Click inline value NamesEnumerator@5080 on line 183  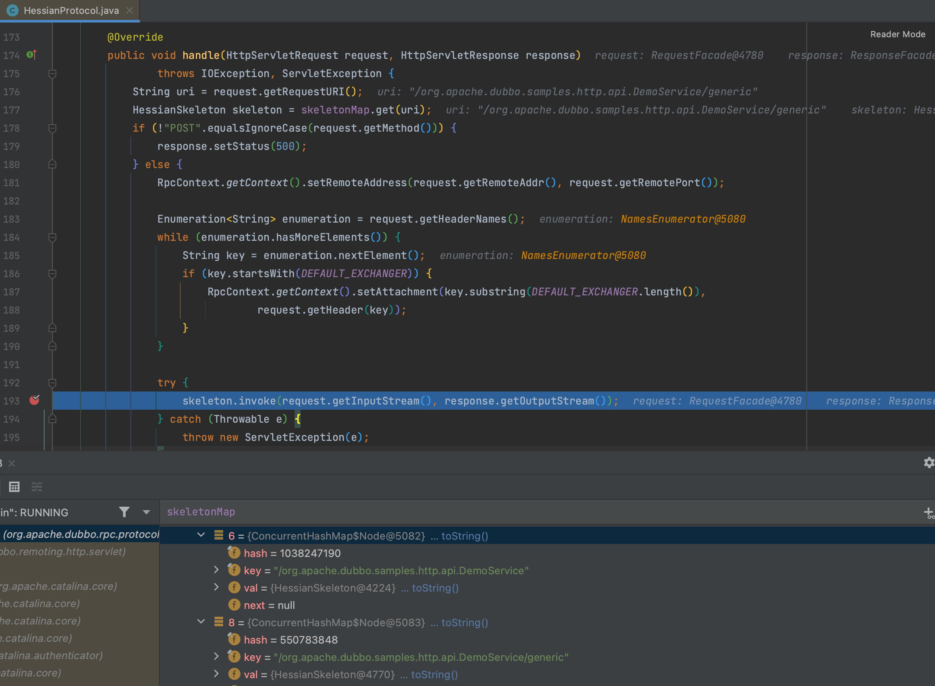tap(683, 219)
